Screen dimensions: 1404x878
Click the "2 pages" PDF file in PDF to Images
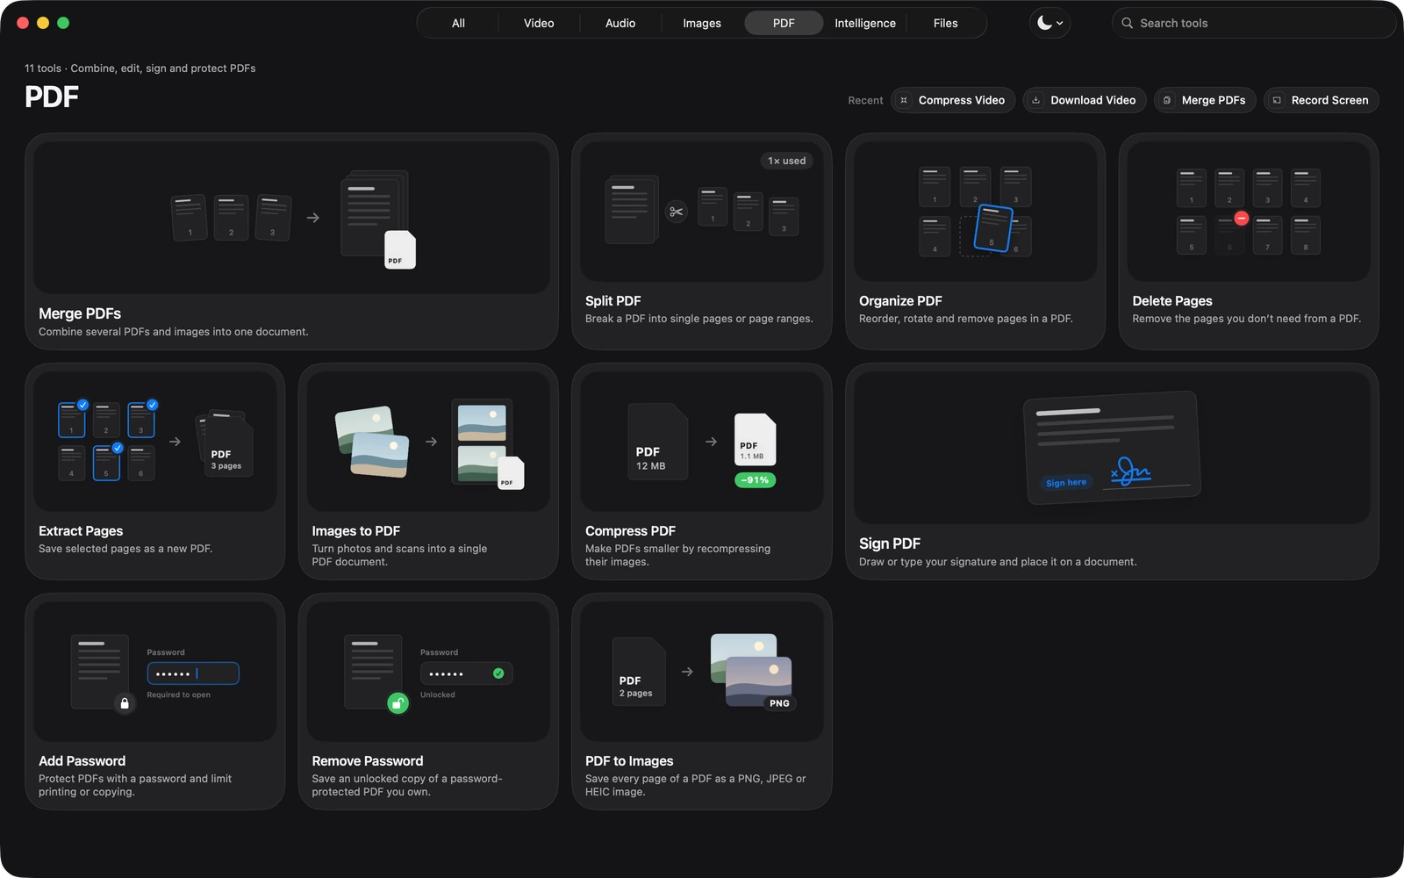(x=639, y=672)
